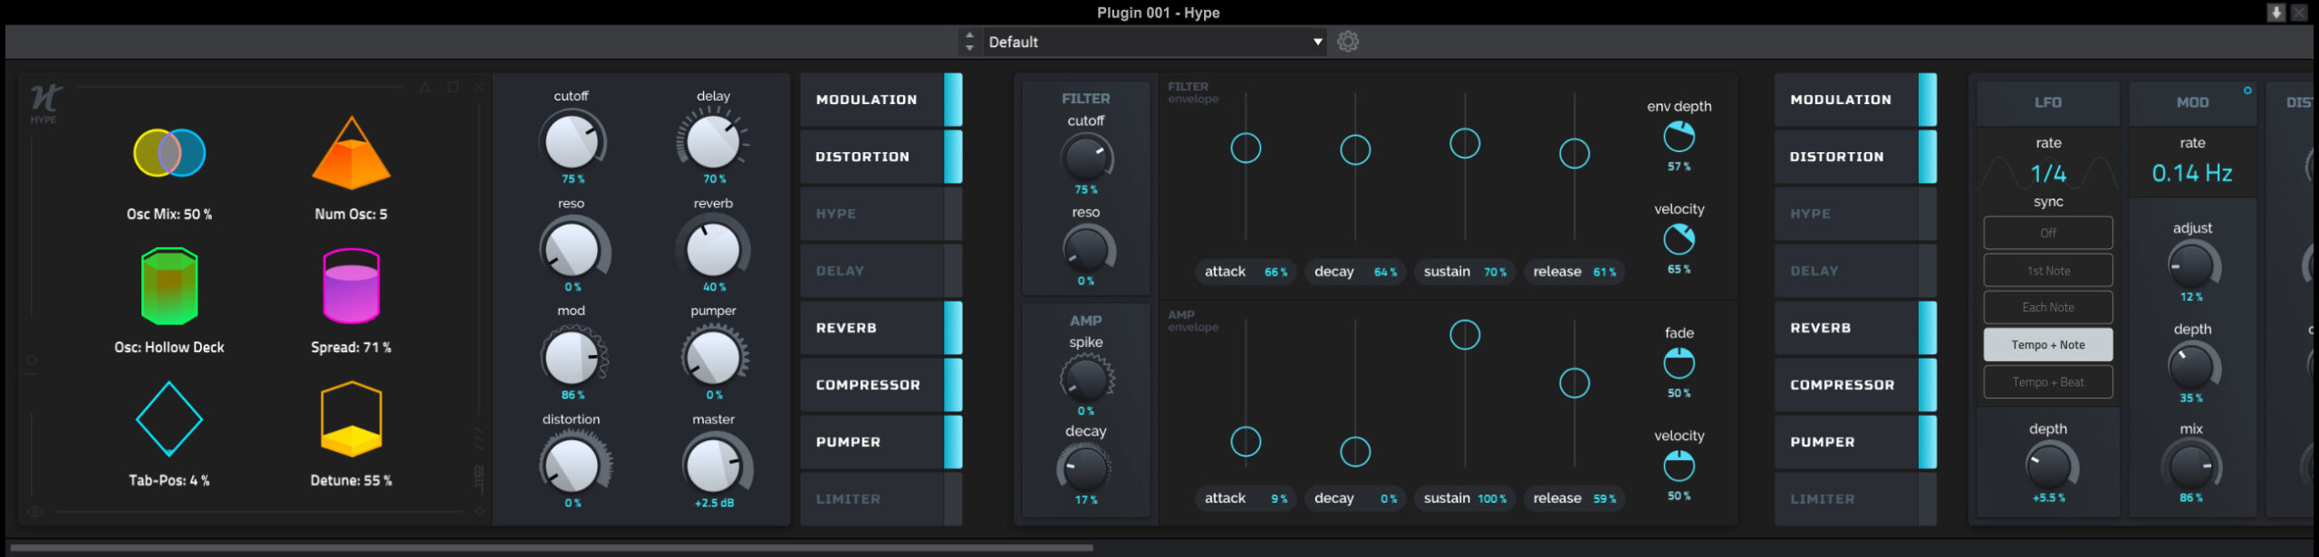Open PUMPER in the module list beside LFO panel
Image resolution: width=2319 pixels, height=557 pixels.
(x=1855, y=442)
